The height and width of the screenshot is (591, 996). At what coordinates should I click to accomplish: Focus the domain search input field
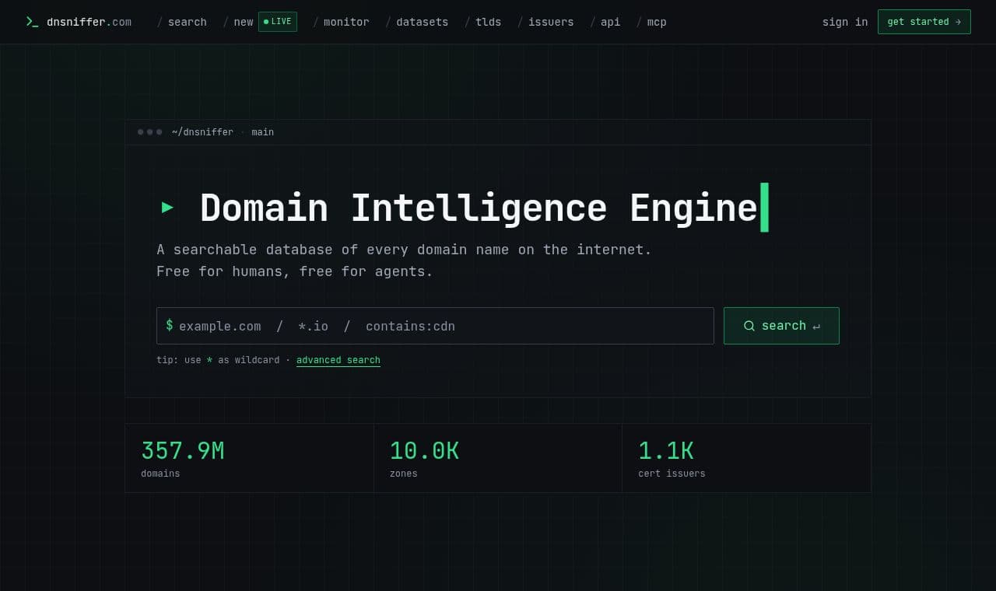tap(435, 326)
